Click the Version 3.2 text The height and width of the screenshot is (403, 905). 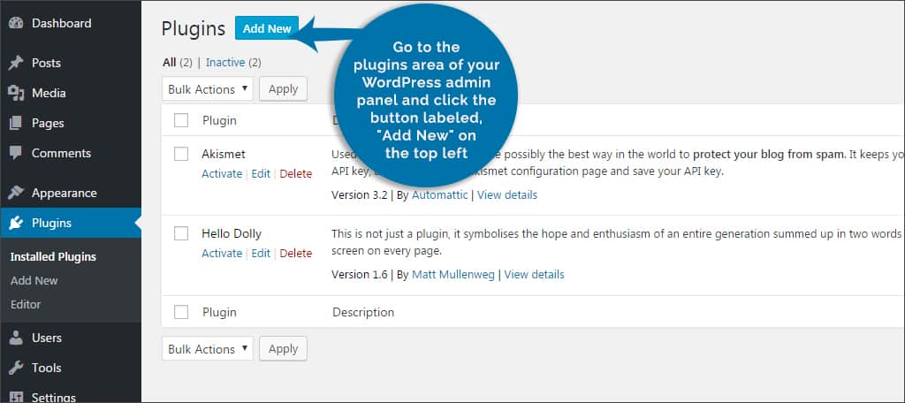(x=360, y=195)
